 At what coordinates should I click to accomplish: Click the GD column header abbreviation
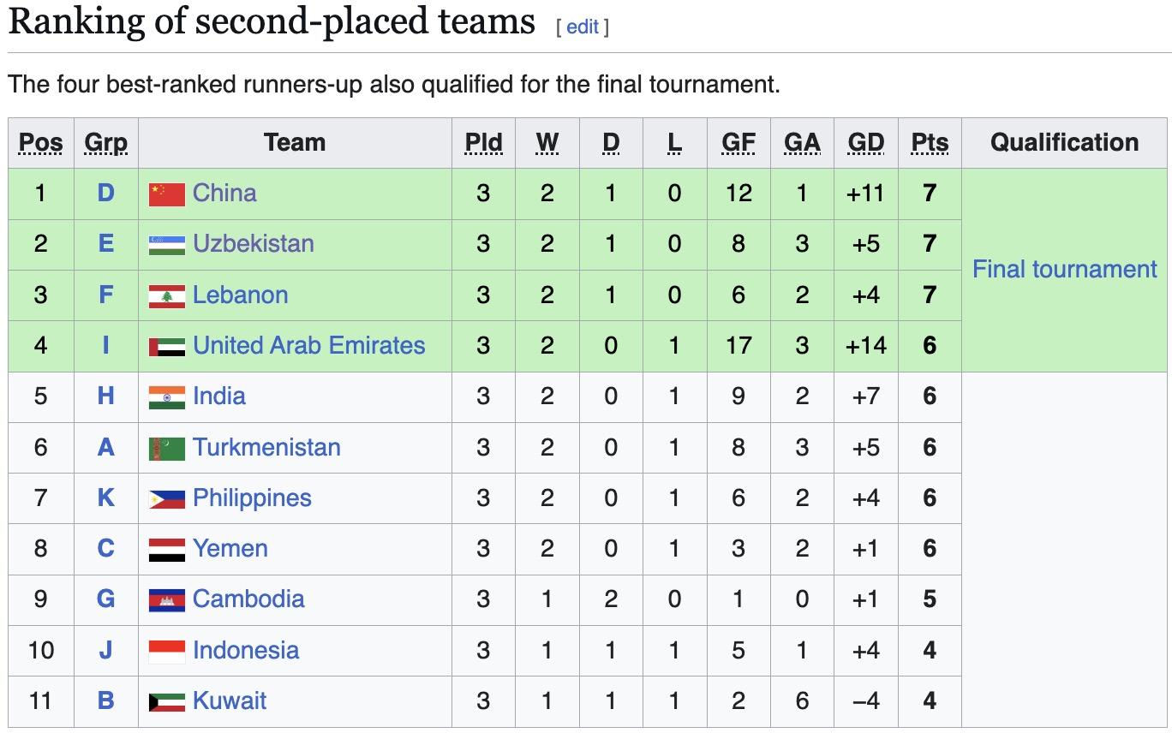[865, 142]
